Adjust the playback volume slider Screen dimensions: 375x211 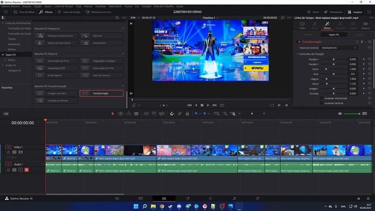click(352, 114)
